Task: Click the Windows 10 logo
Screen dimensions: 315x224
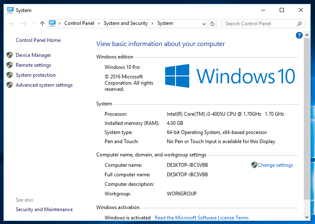Action: (230, 76)
